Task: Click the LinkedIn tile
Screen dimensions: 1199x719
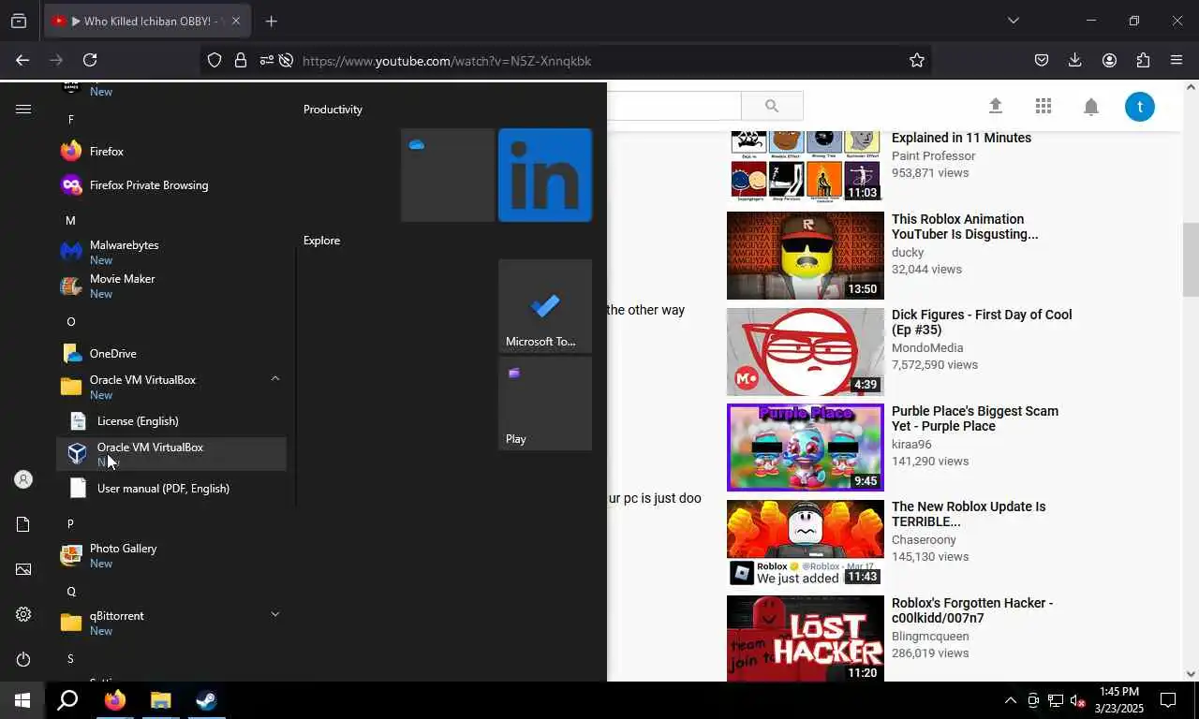Action: pyautogui.click(x=545, y=175)
